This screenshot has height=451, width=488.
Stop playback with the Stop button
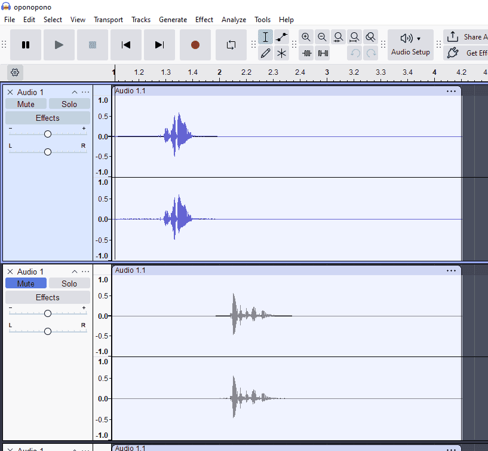point(93,45)
